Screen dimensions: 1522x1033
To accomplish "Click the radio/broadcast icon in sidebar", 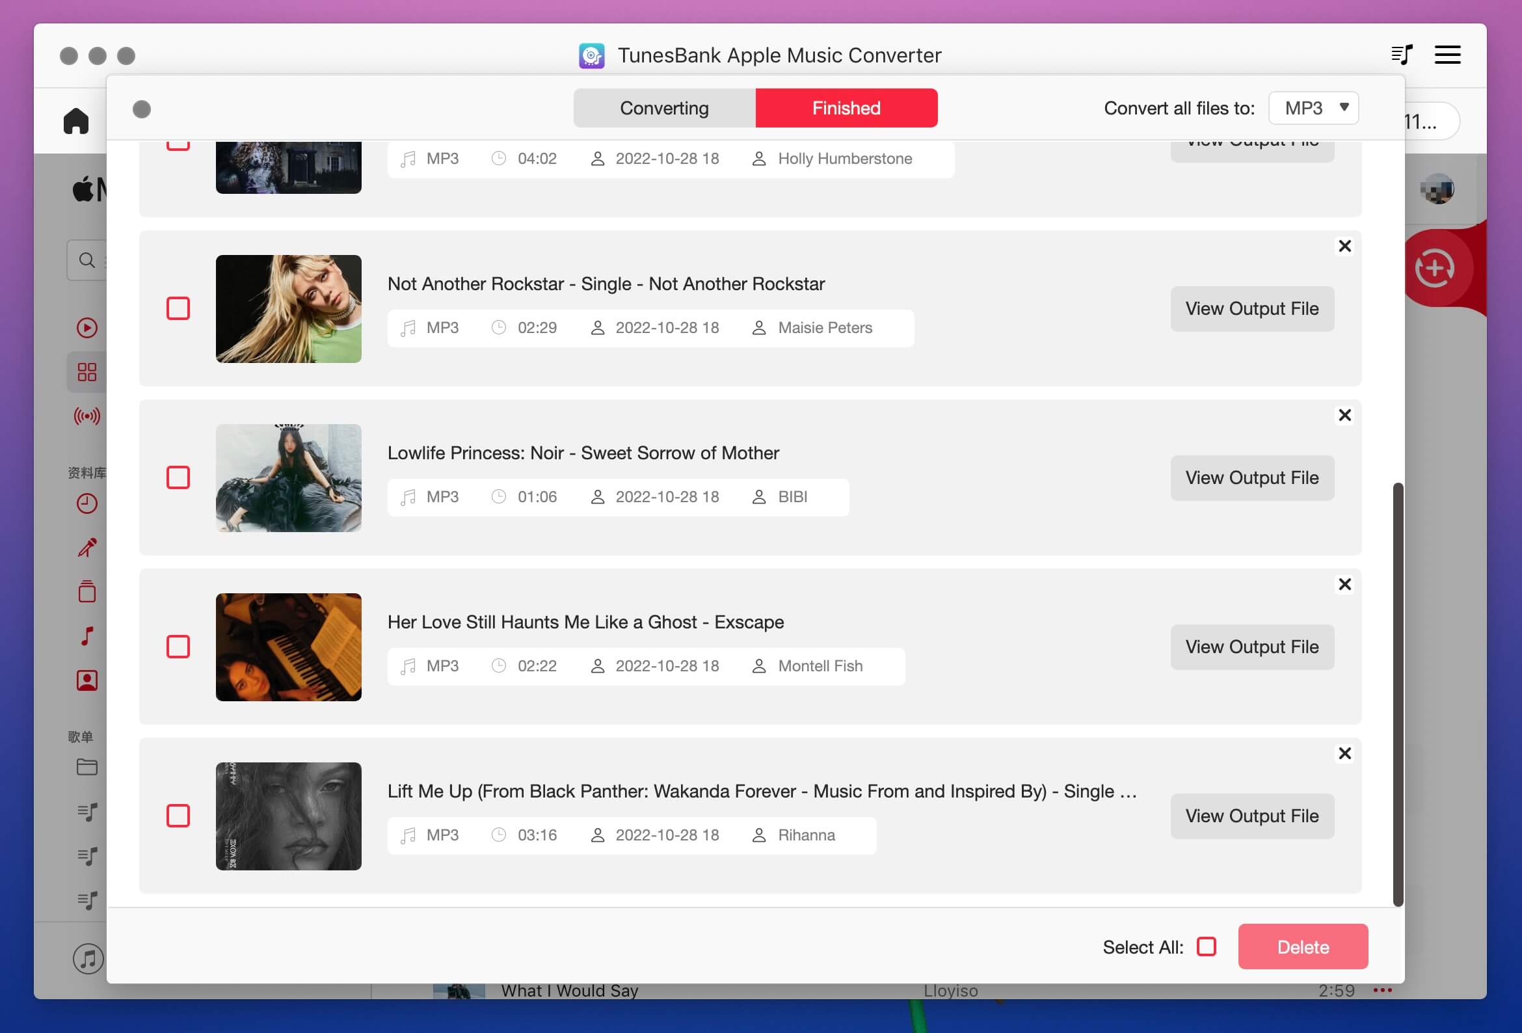I will click(x=88, y=418).
